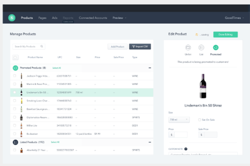Open the GoodTimes account dropdown
Screen dimensions: 250x166
coord(234,18)
